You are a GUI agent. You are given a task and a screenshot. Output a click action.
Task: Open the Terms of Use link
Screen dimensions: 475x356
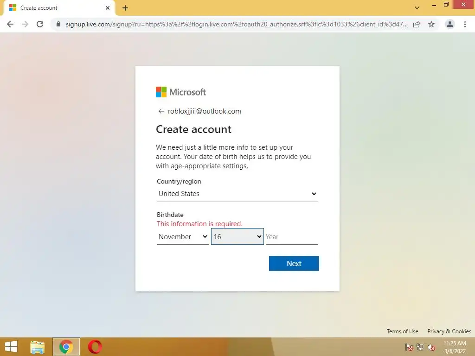pos(402,331)
